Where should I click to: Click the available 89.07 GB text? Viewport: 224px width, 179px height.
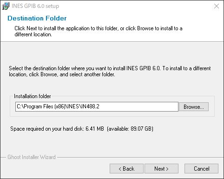click(130, 129)
